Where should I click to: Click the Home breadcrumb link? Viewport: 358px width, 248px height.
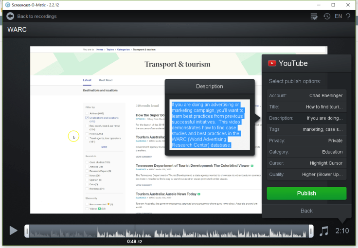click(x=100, y=50)
